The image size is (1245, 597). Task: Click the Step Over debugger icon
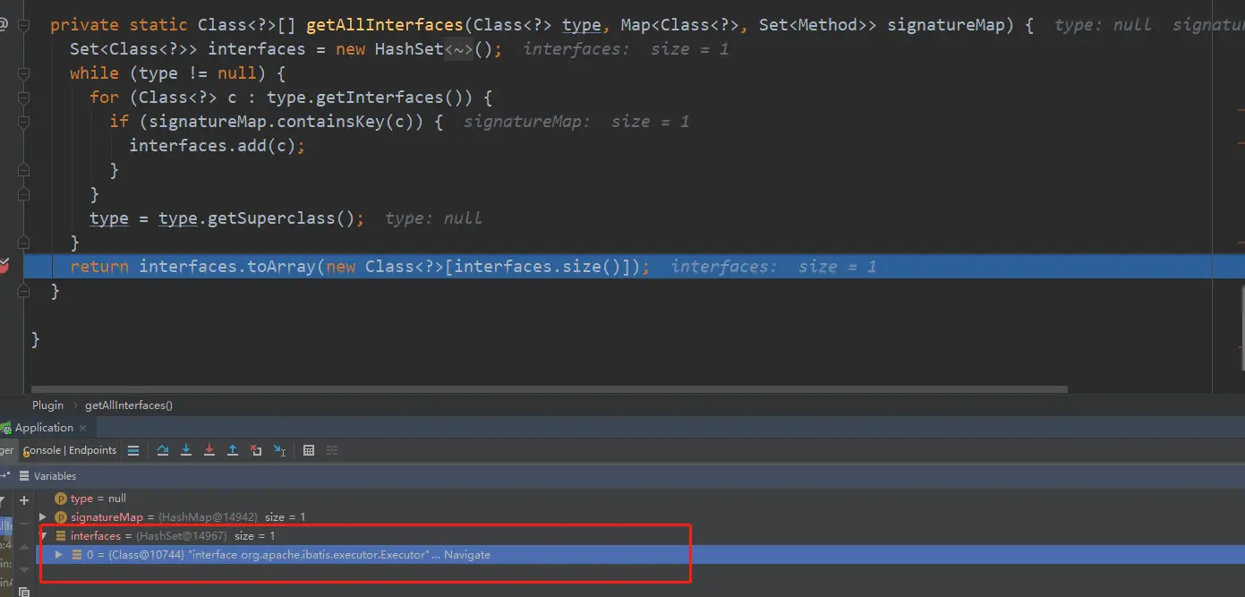[163, 450]
